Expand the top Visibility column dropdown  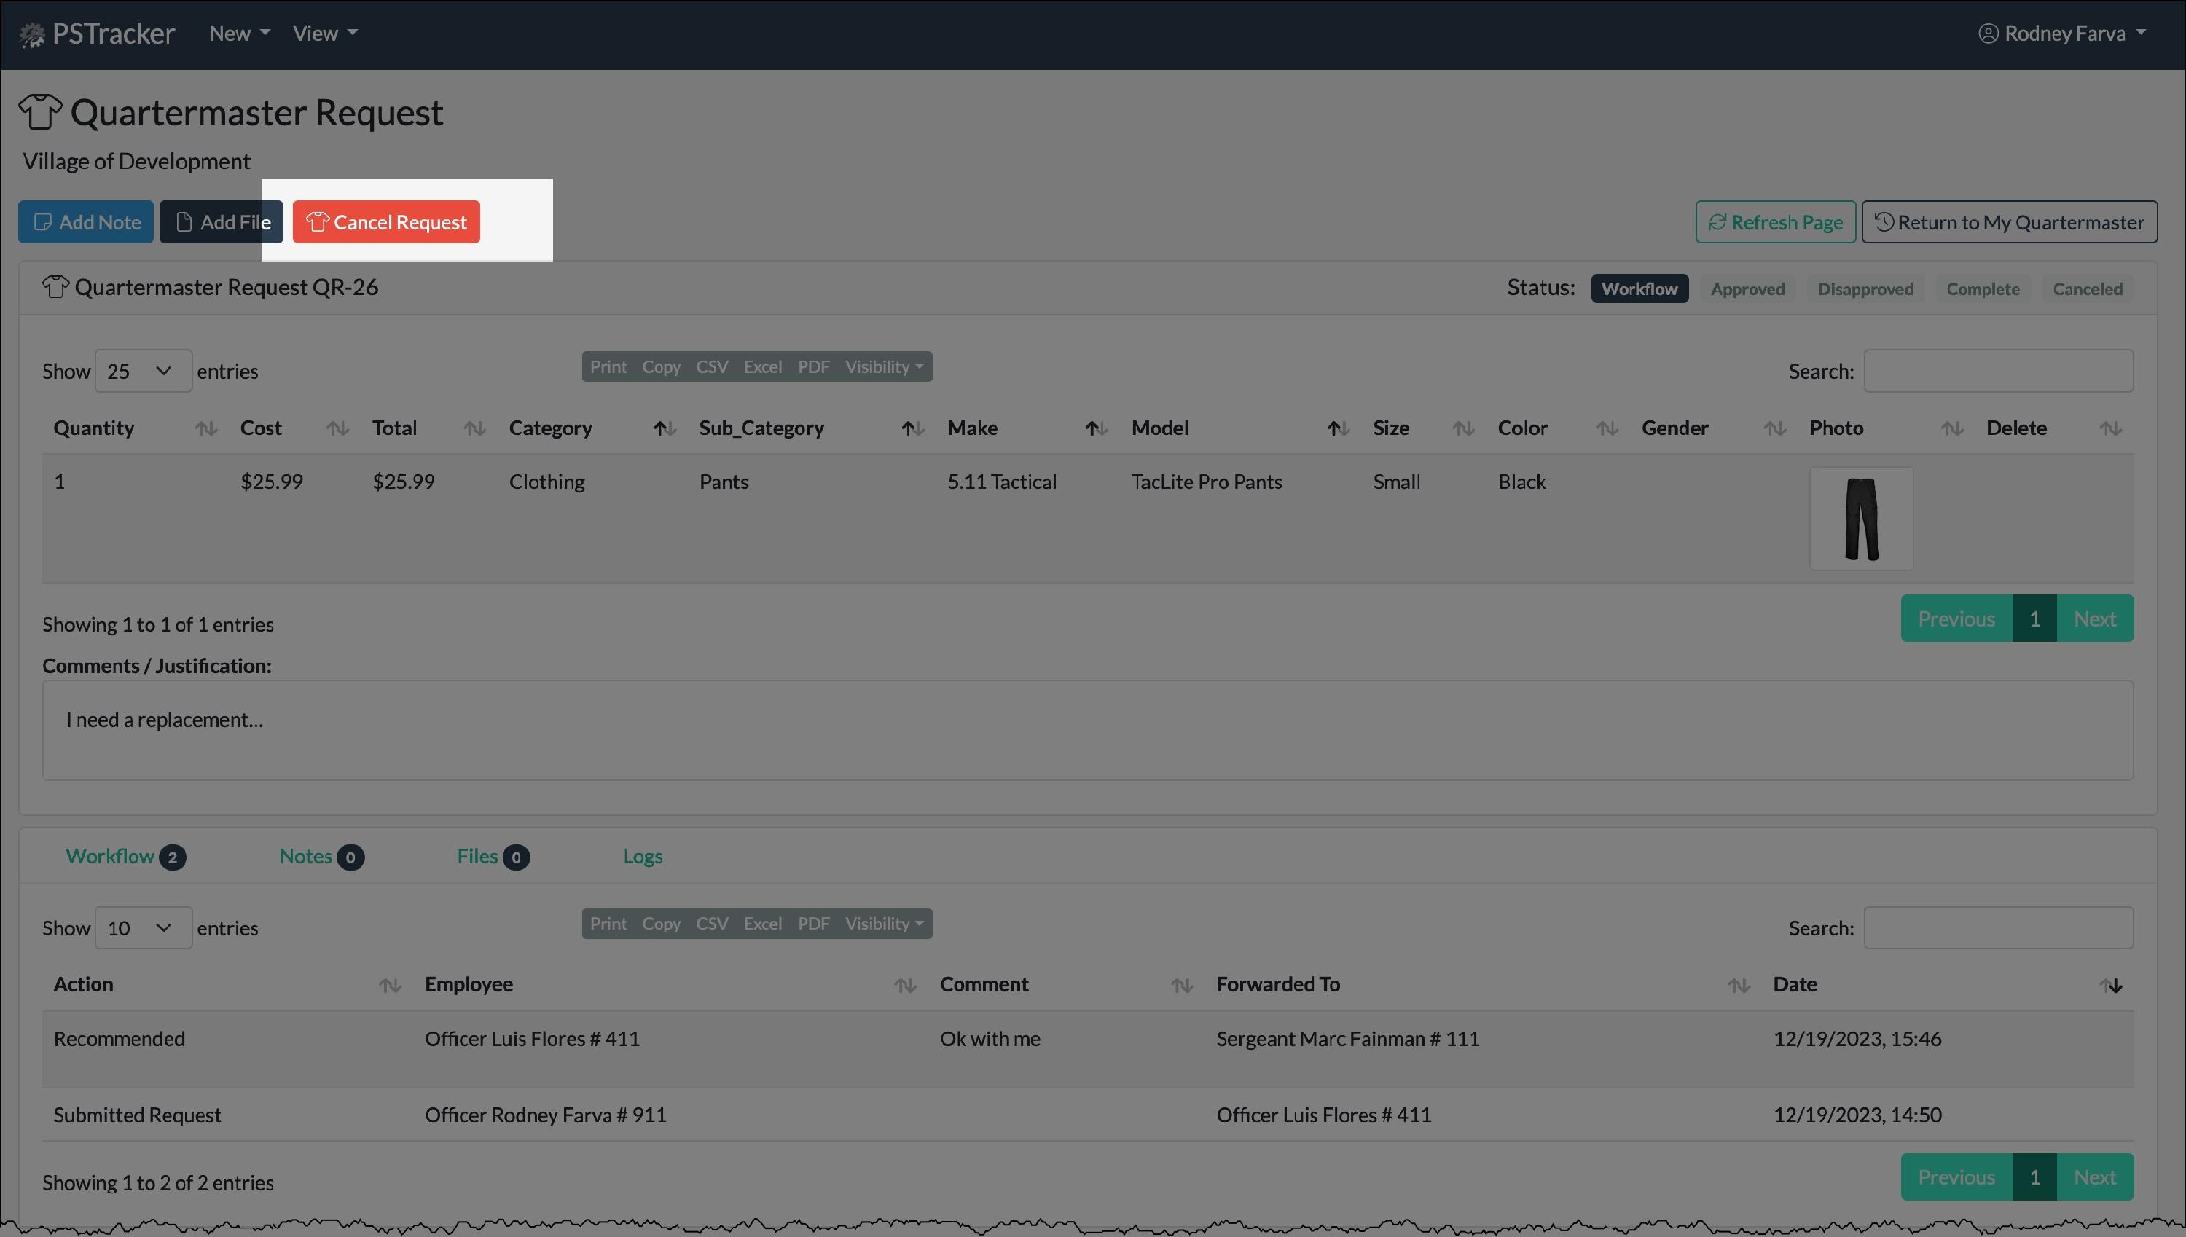tap(884, 367)
